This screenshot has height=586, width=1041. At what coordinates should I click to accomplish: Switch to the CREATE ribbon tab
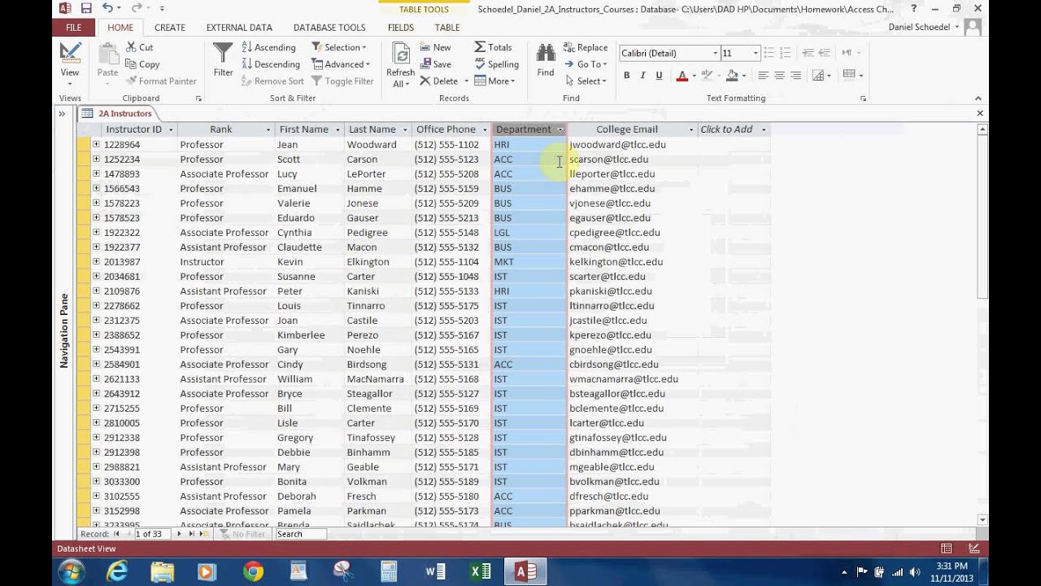point(170,27)
